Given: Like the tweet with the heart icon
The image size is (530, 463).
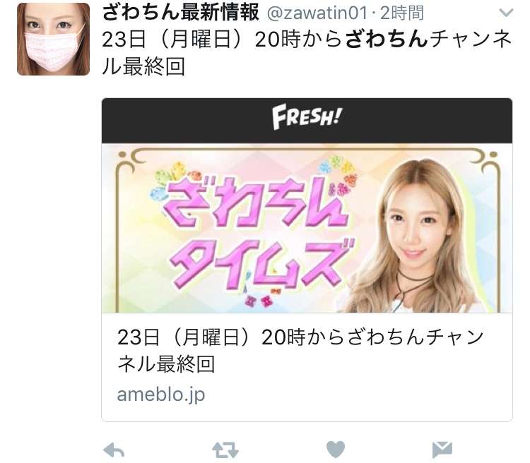Looking at the screenshot, I should coord(336,450).
